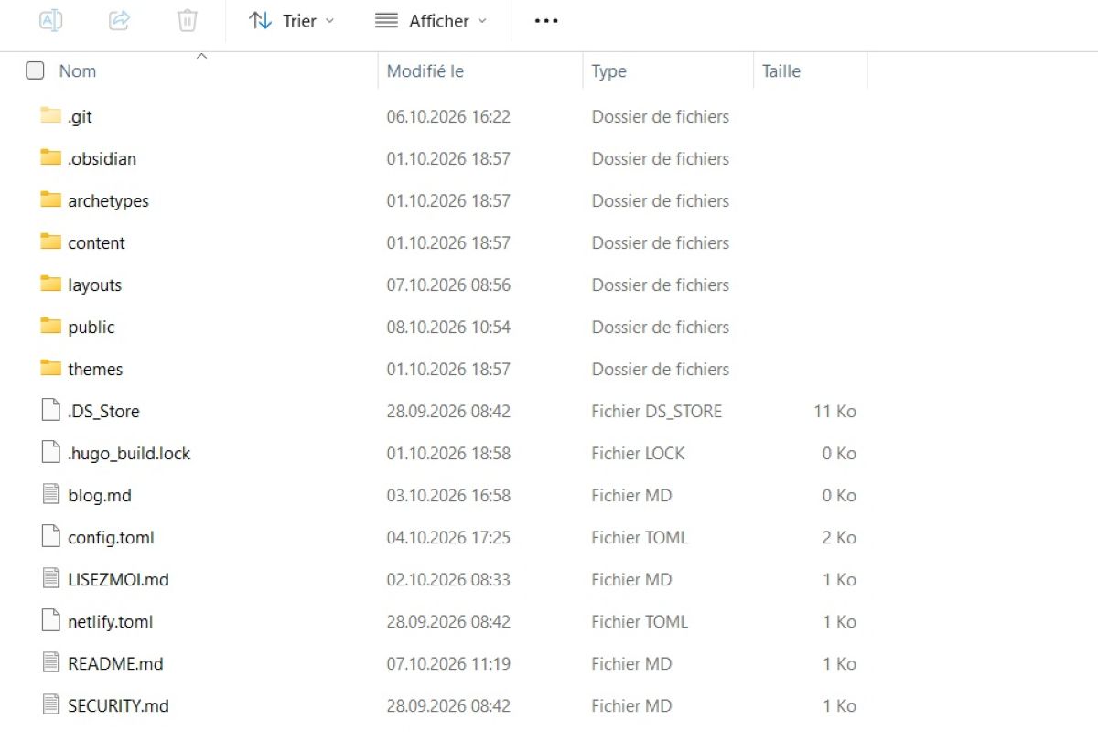This screenshot has height=752, width=1098.
Task: Open the three-dot more options menu
Action: pos(546,20)
